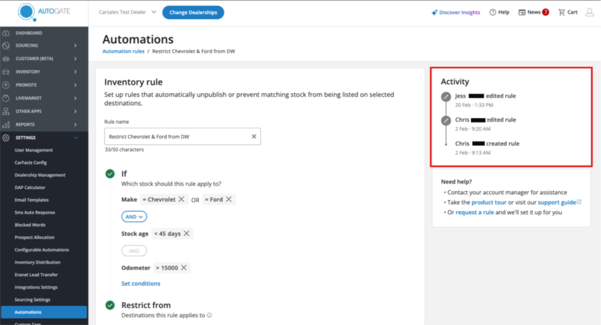Click the Help question mark icon
The height and width of the screenshot is (325, 601).
(x=492, y=12)
